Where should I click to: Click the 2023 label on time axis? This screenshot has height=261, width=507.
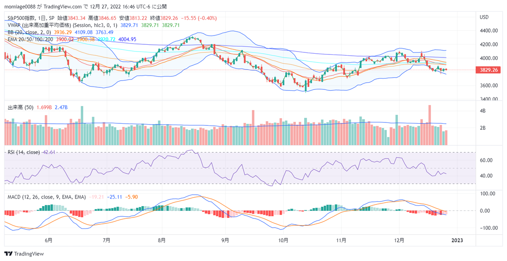point(457,240)
